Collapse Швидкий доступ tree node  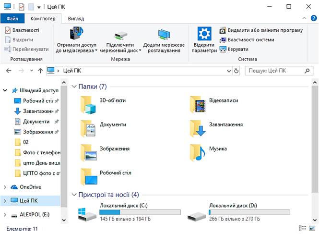(5, 90)
